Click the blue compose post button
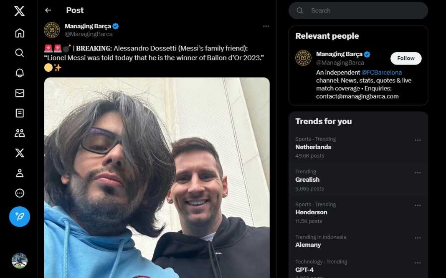The image size is (446, 278). tap(19, 217)
